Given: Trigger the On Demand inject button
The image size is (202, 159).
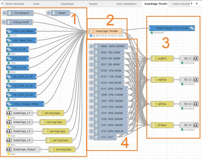Looking at the screenshot, I should [5, 13].
